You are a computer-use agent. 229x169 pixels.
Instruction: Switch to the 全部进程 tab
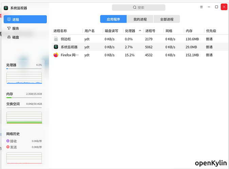pyautogui.click(x=167, y=19)
